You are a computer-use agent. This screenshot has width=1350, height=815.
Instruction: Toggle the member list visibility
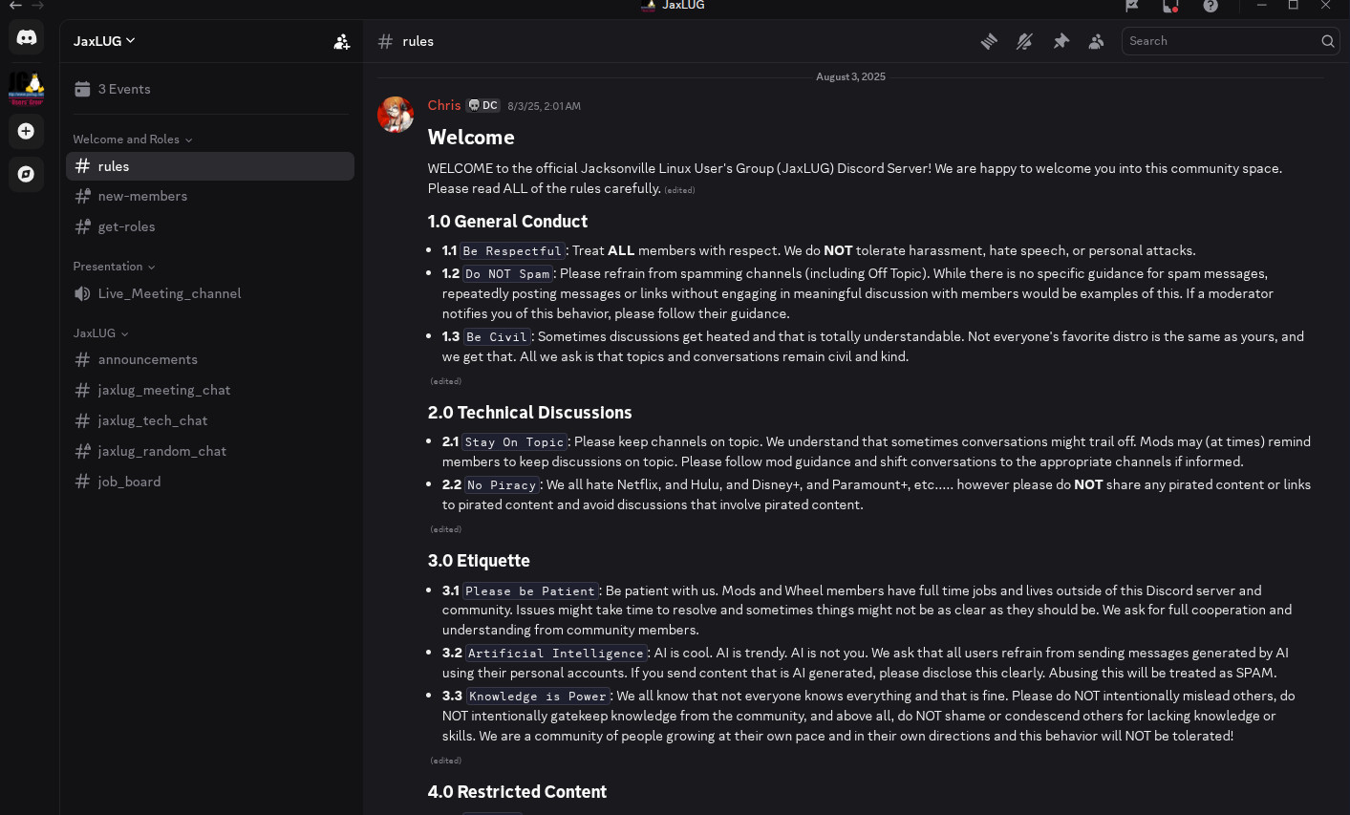(1096, 41)
